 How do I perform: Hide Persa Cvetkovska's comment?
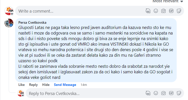46,85
